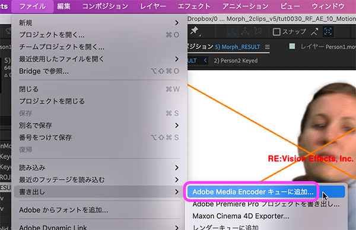Open the Morph_RESULT panel menu icon

pyautogui.click(x=268, y=47)
